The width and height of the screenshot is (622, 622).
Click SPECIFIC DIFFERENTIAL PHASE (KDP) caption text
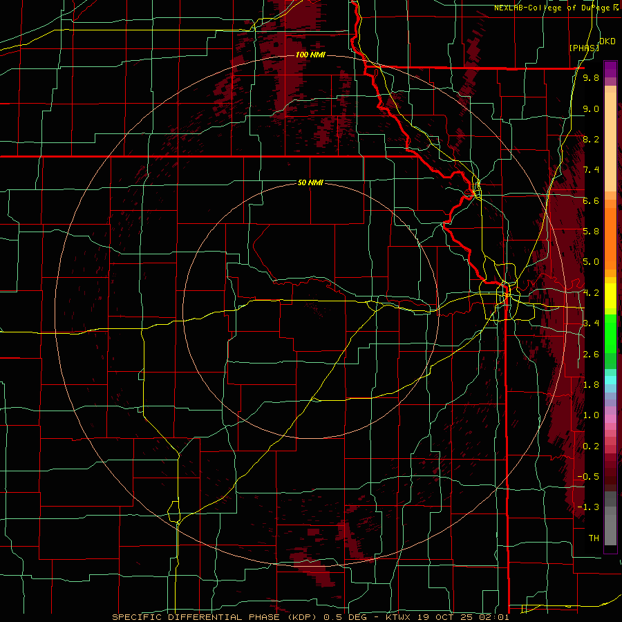tap(216, 617)
